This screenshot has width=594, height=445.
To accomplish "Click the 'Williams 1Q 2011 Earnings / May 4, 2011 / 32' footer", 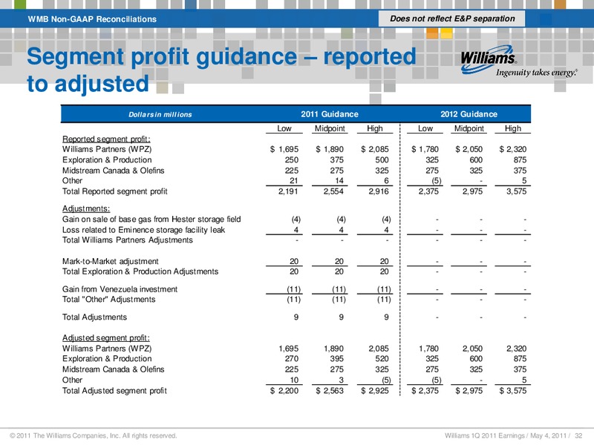I will [x=514, y=435].
